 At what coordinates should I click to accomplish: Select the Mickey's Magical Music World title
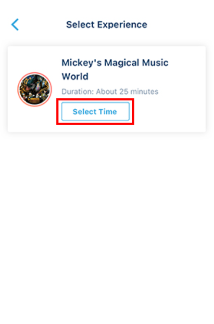[115, 69]
